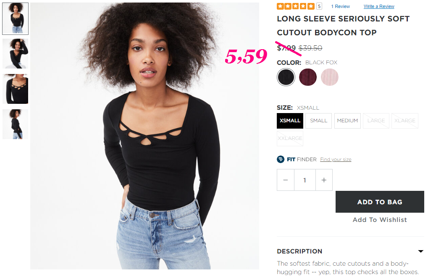Click the Fit Finder icon

click(x=280, y=159)
